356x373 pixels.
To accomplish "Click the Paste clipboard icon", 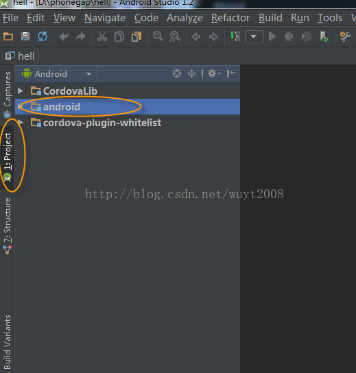I will pyautogui.click(x=137, y=36).
